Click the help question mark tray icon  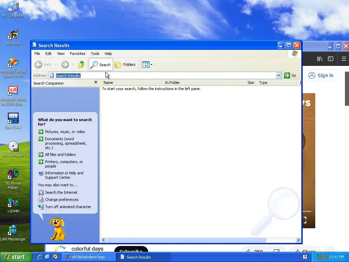(305, 257)
